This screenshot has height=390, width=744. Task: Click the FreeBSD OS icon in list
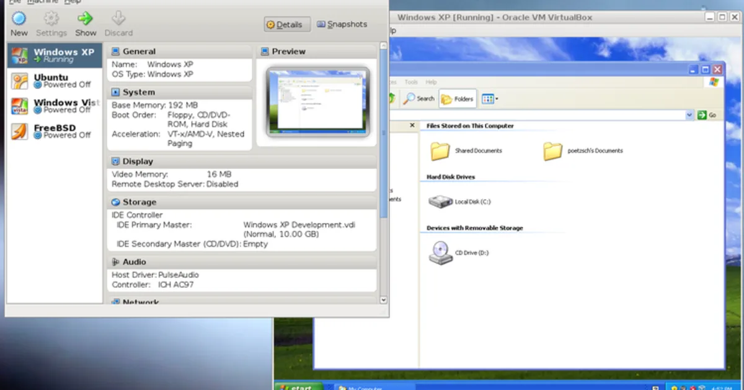[20, 131]
